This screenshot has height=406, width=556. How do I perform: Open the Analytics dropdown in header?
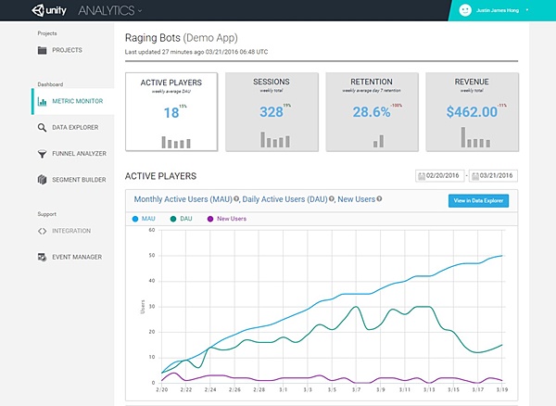point(110,10)
